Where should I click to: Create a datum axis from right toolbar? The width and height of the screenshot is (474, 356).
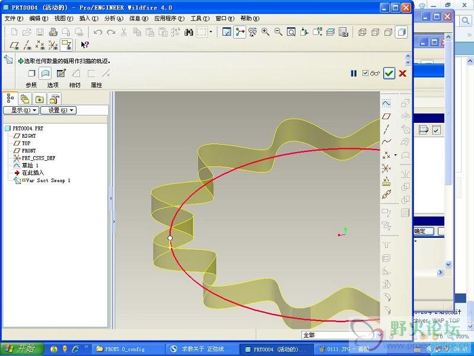(x=386, y=129)
